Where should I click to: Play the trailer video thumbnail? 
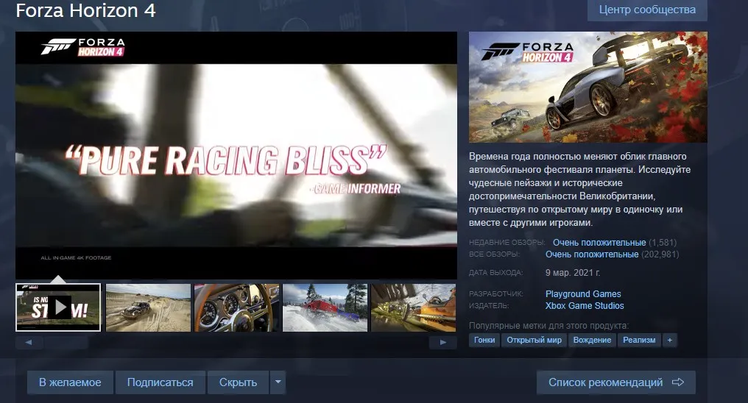pos(58,307)
